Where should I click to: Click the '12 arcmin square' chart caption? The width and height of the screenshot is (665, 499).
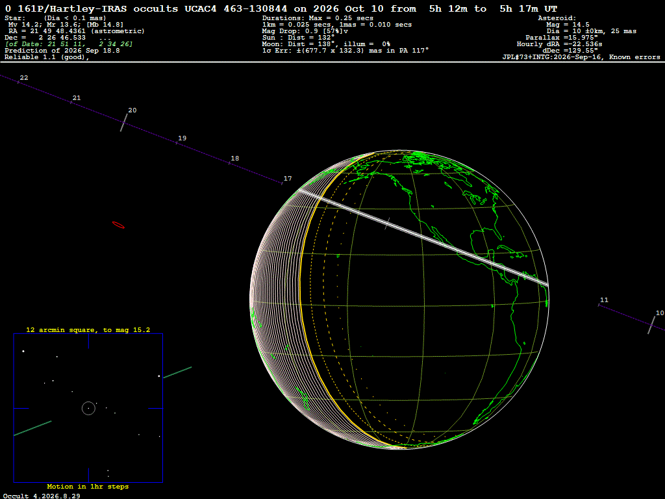pos(88,329)
